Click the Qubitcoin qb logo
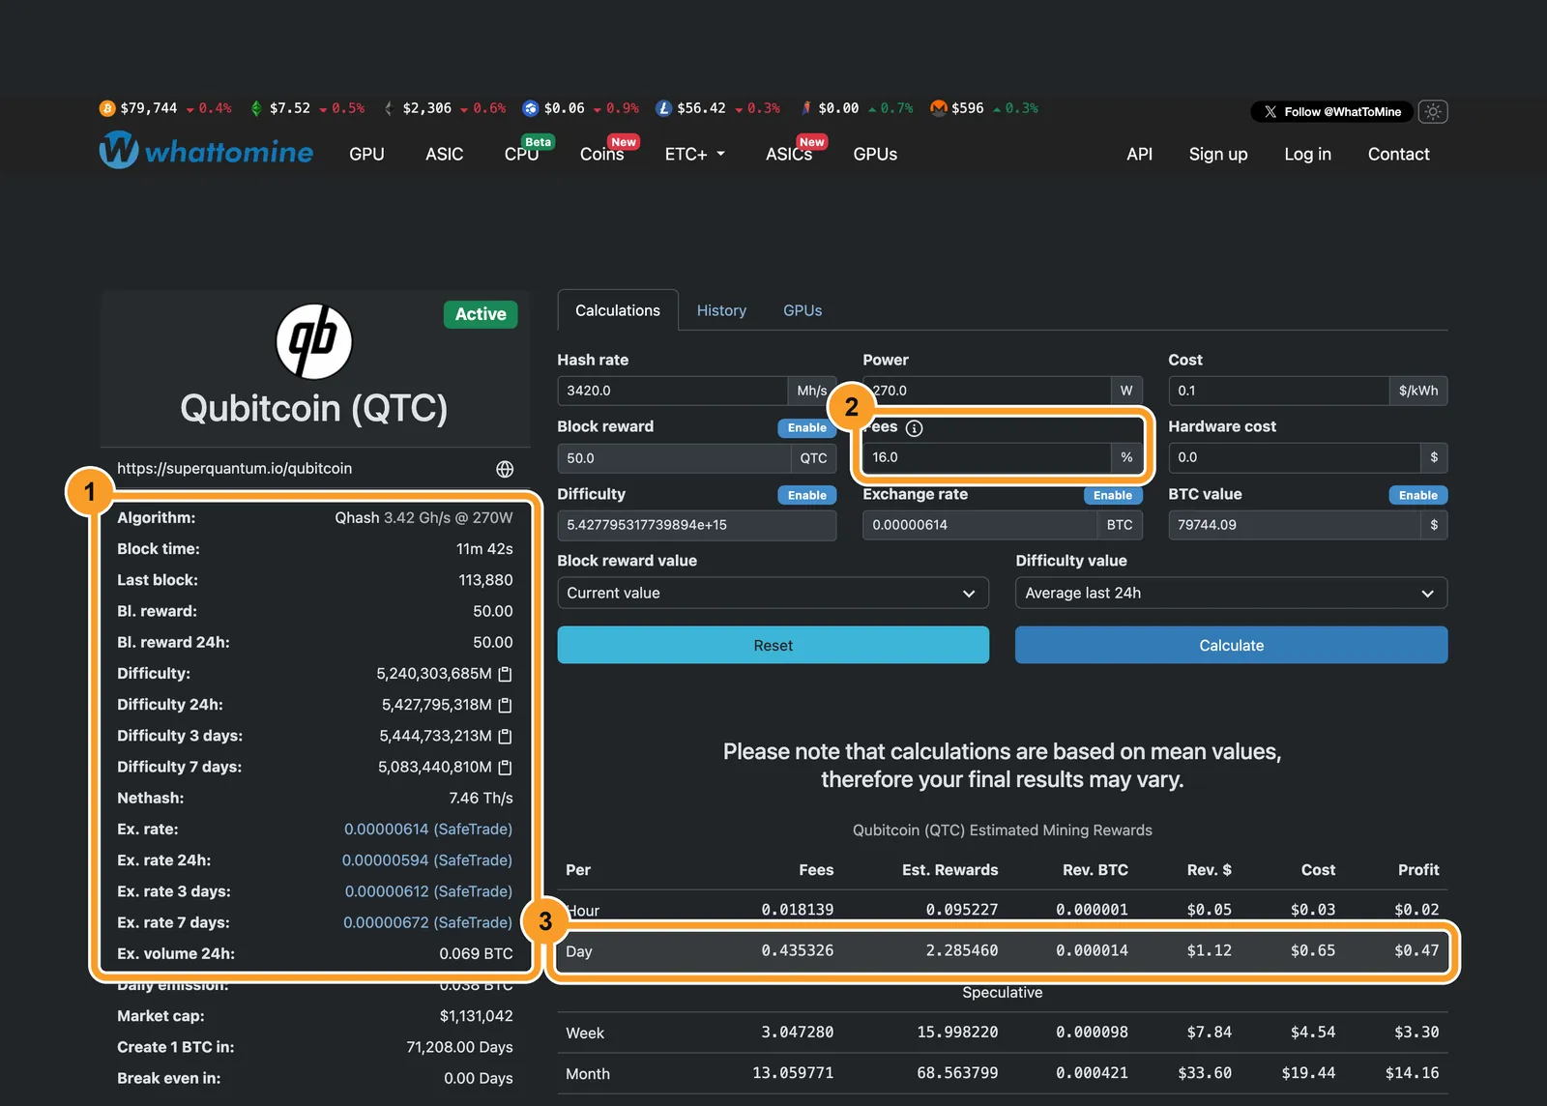The height and width of the screenshot is (1106, 1547). [314, 341]
